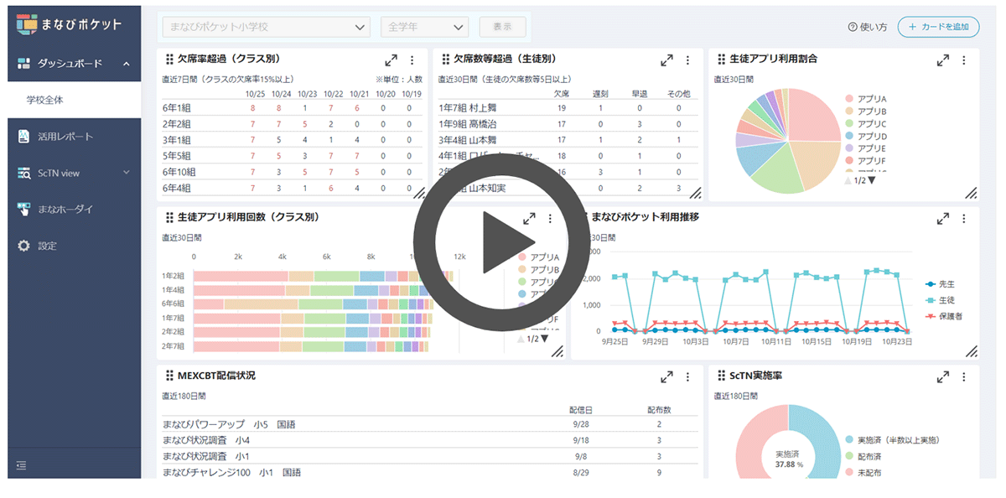Grab the drag handle of 欠席数等超過（生徒別）

pos(445,60)
